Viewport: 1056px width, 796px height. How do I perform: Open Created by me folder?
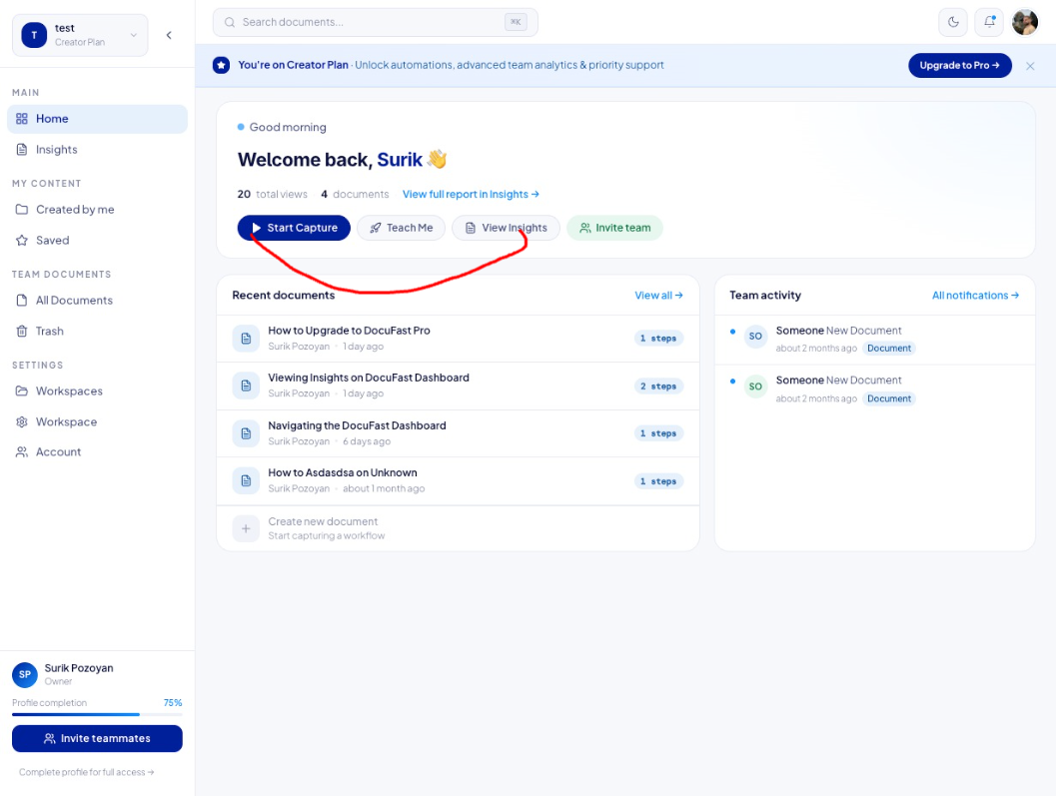click(97, 210)
